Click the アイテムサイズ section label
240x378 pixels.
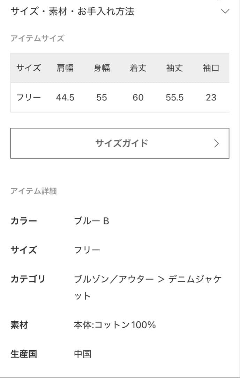click(x=37, y=38)
